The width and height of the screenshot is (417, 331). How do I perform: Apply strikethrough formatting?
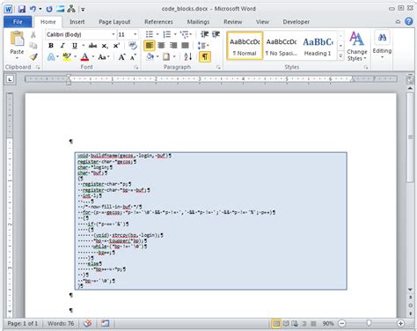coord(92,46)
